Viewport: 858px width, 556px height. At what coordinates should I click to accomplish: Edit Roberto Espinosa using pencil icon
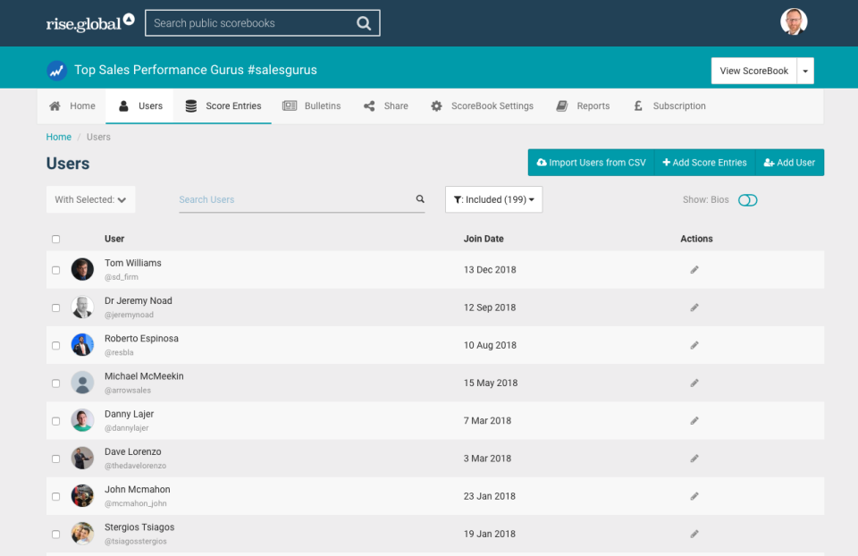[694, 345]
